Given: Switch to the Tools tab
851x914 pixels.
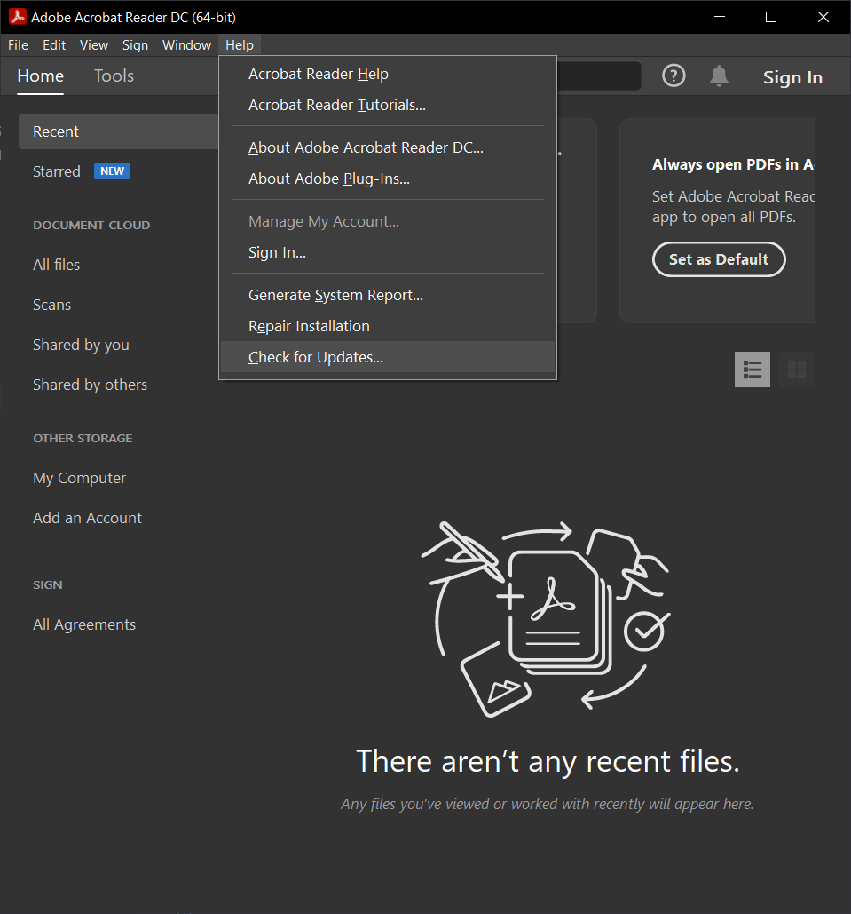Looking at the screenshot, I should (114, 76).
